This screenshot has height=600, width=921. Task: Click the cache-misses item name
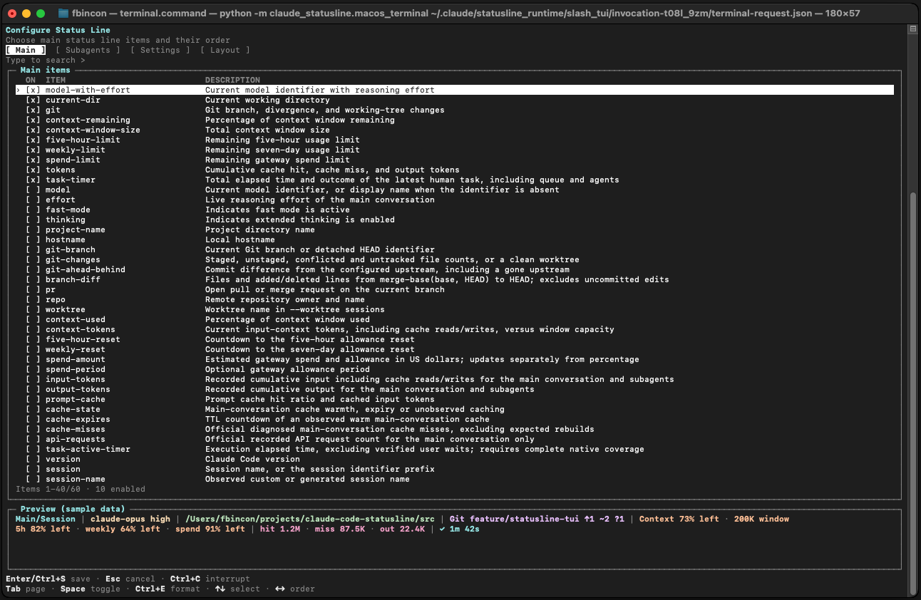point(76,430)
